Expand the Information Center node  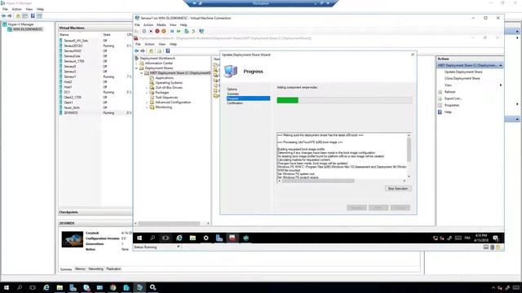[x=137, y=63]
